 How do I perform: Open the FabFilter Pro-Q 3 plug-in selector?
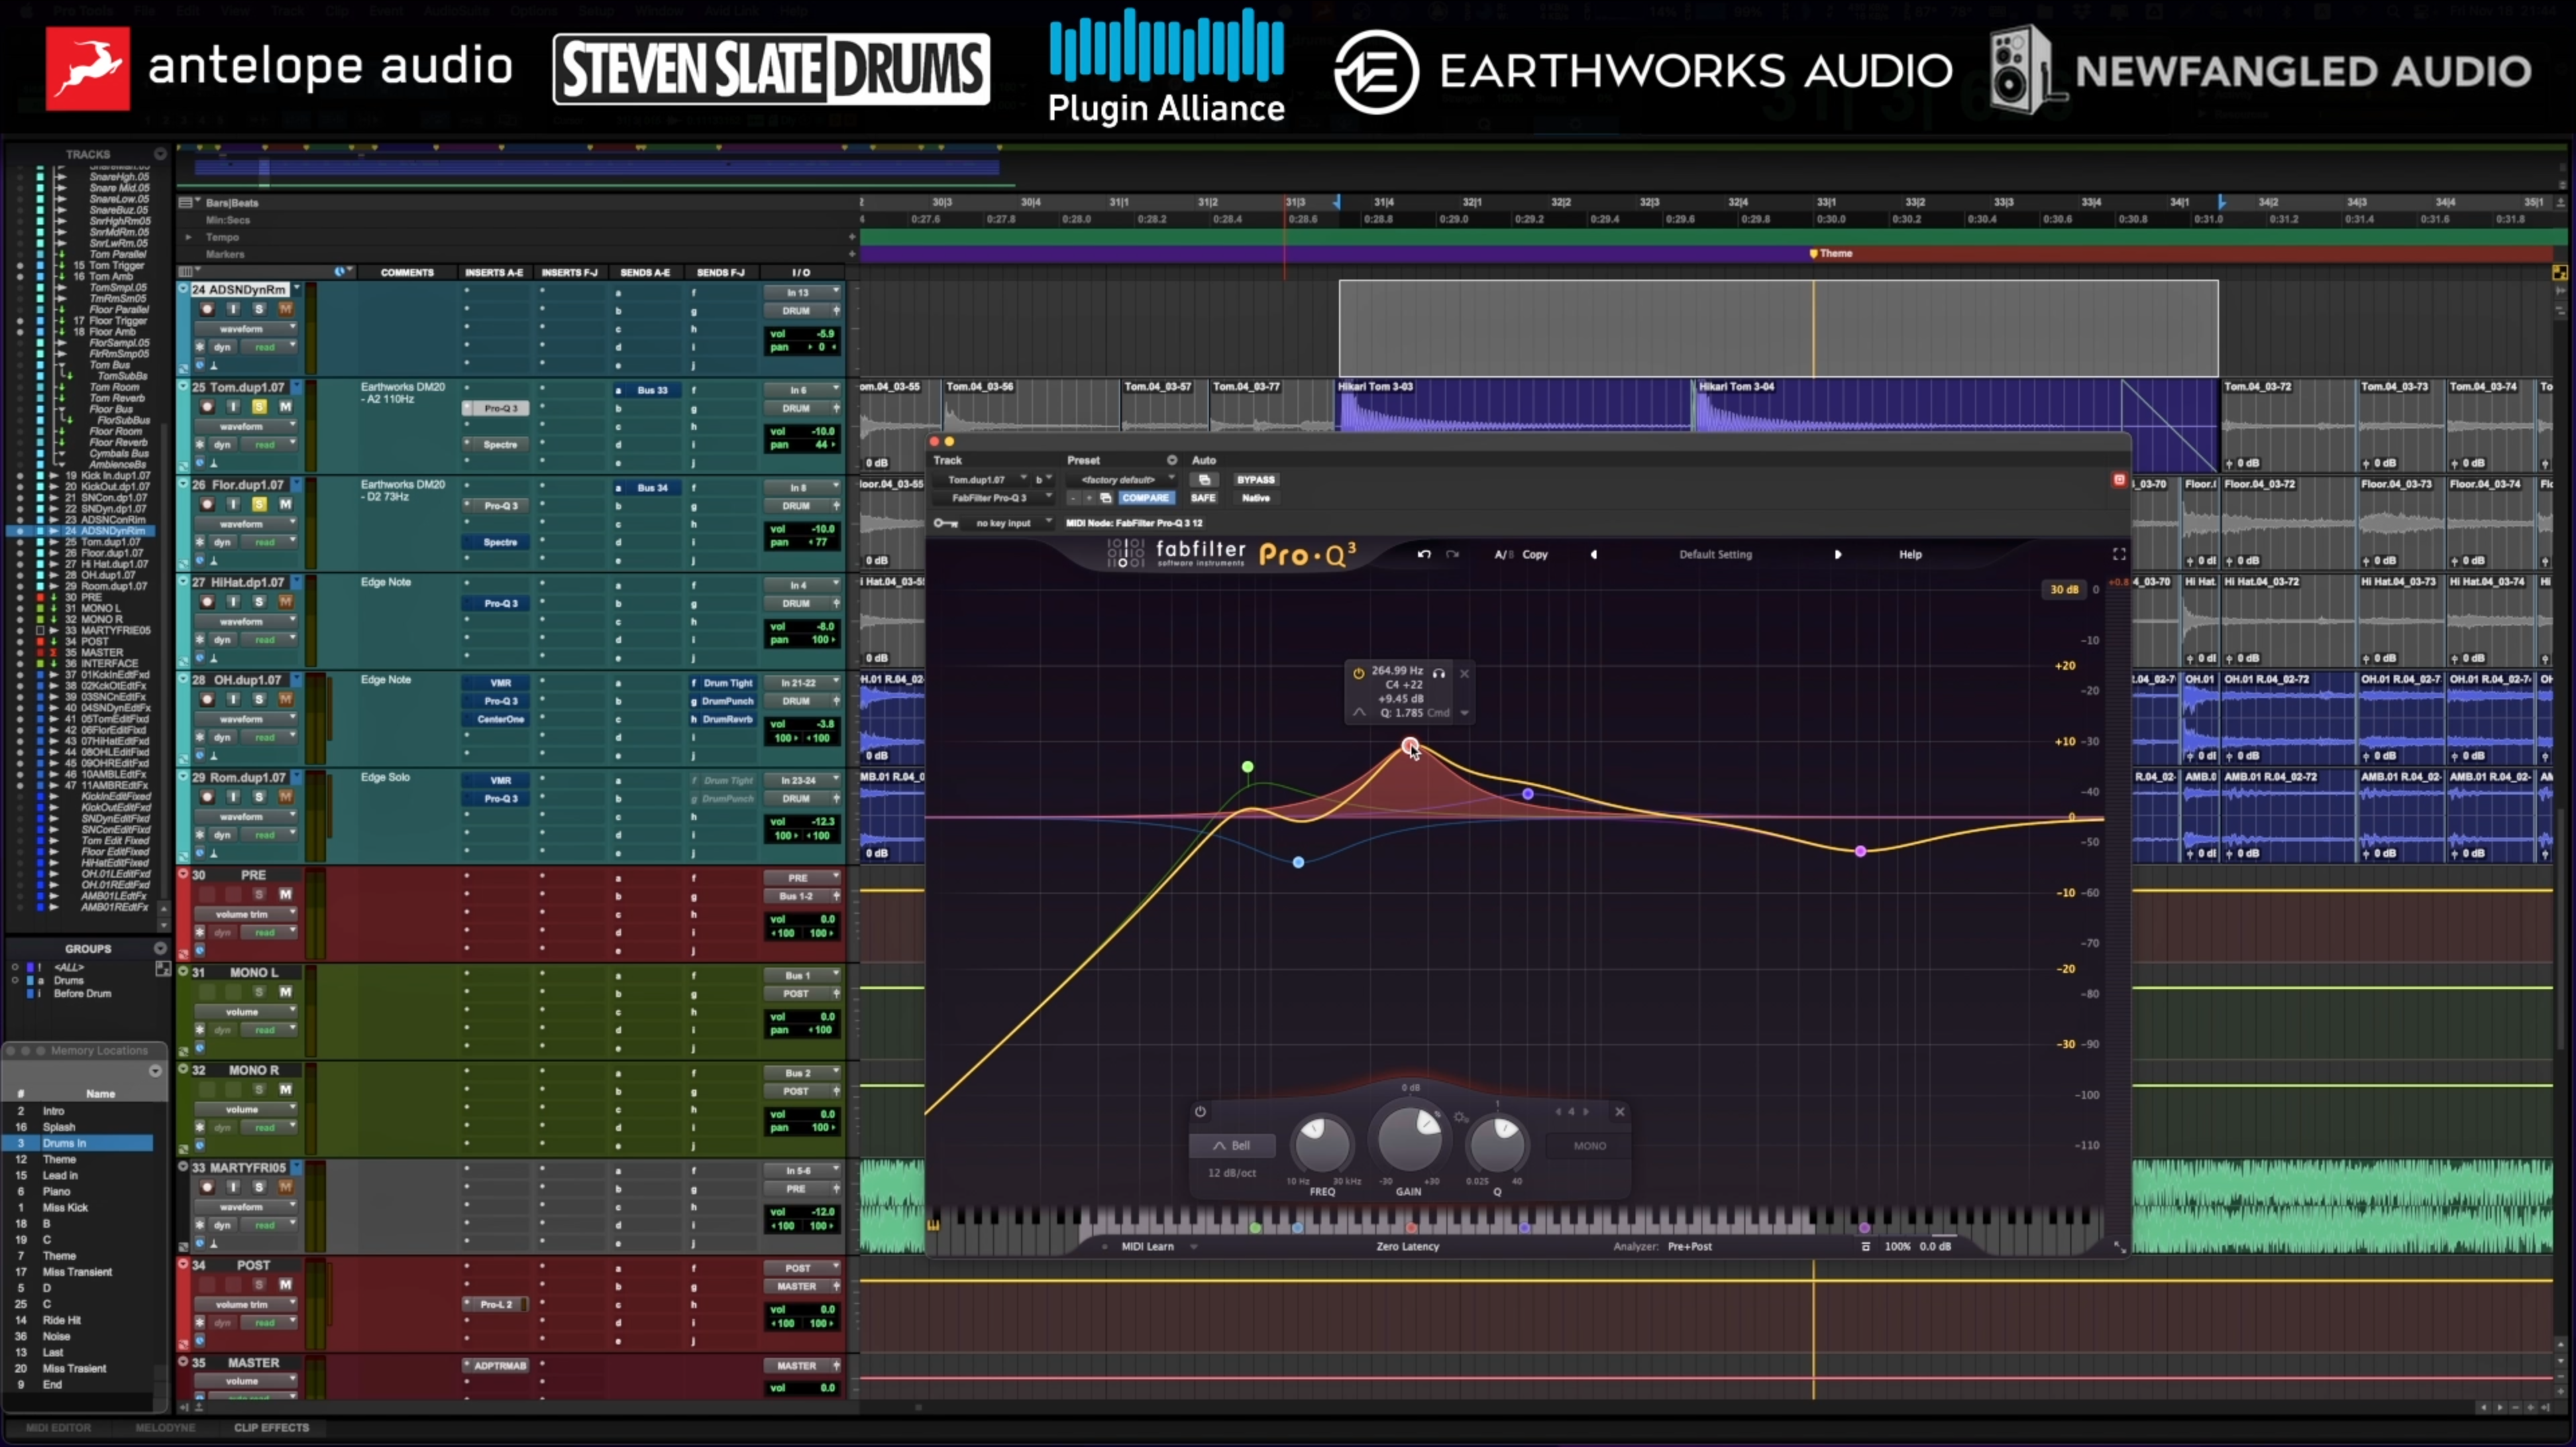[994, 498]
